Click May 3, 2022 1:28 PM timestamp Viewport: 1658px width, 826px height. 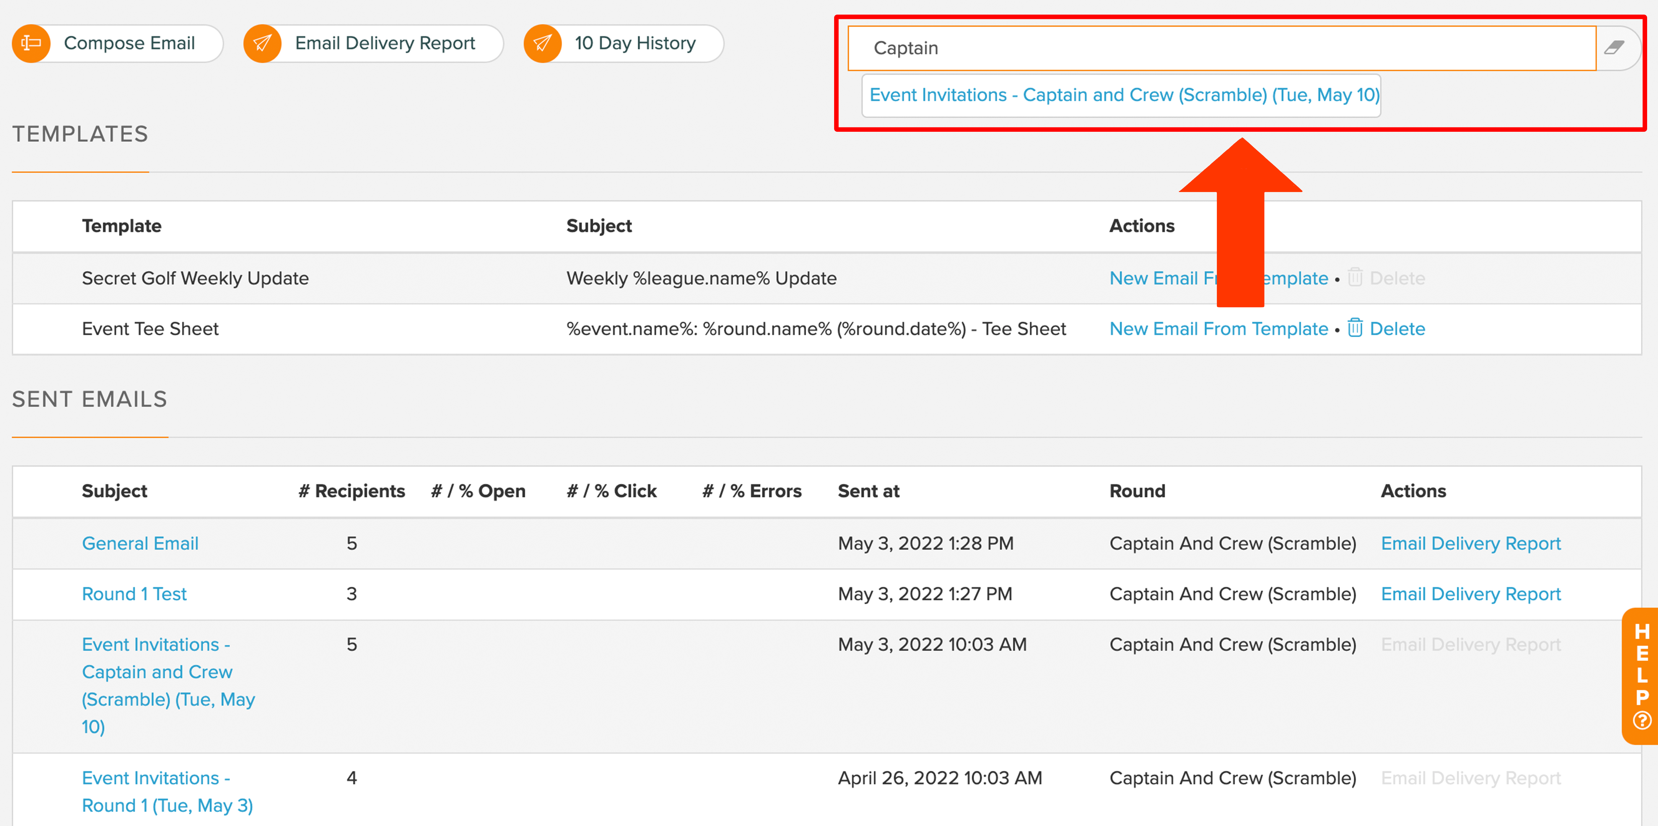click(x=926, y=544)
